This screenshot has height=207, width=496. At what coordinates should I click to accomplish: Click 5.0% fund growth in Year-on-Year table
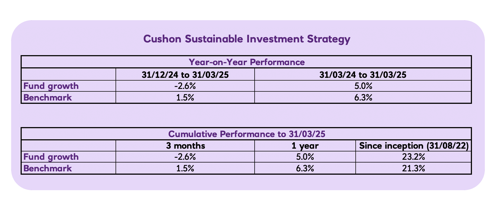click(x=363, y=86)
